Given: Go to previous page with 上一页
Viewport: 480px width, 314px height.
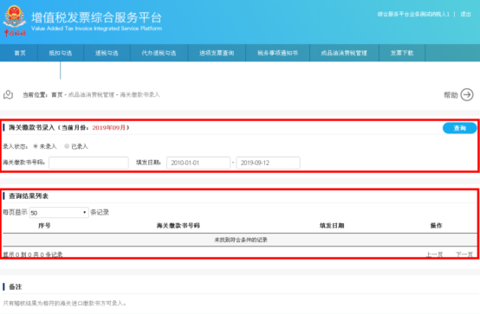Looking at the screenshot, I should click(434, 254).
